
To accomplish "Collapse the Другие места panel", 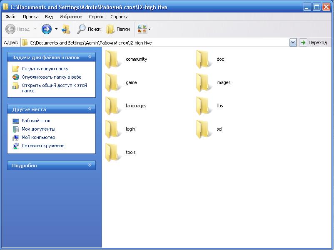I will (x=90, y=109).
